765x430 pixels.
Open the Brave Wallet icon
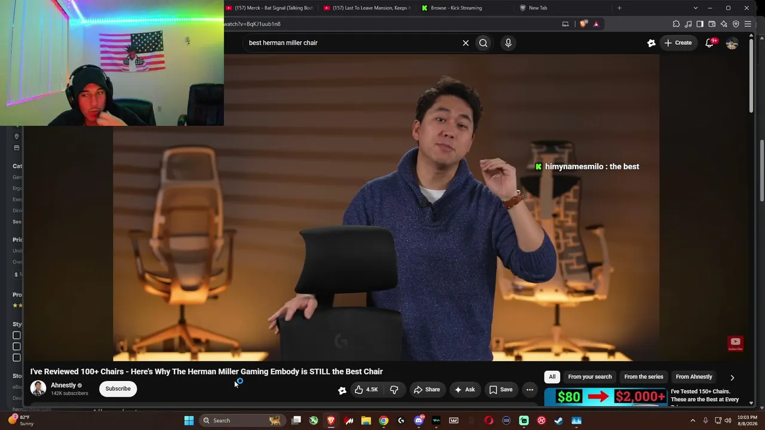pos(712,24)
